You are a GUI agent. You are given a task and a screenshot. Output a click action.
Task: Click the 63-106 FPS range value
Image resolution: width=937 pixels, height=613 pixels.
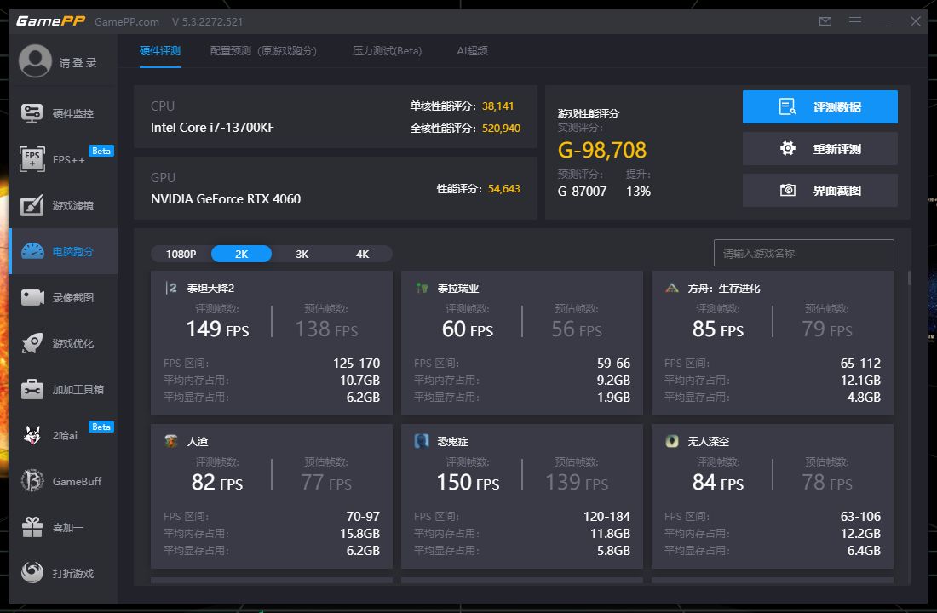[x=860, y=516]
